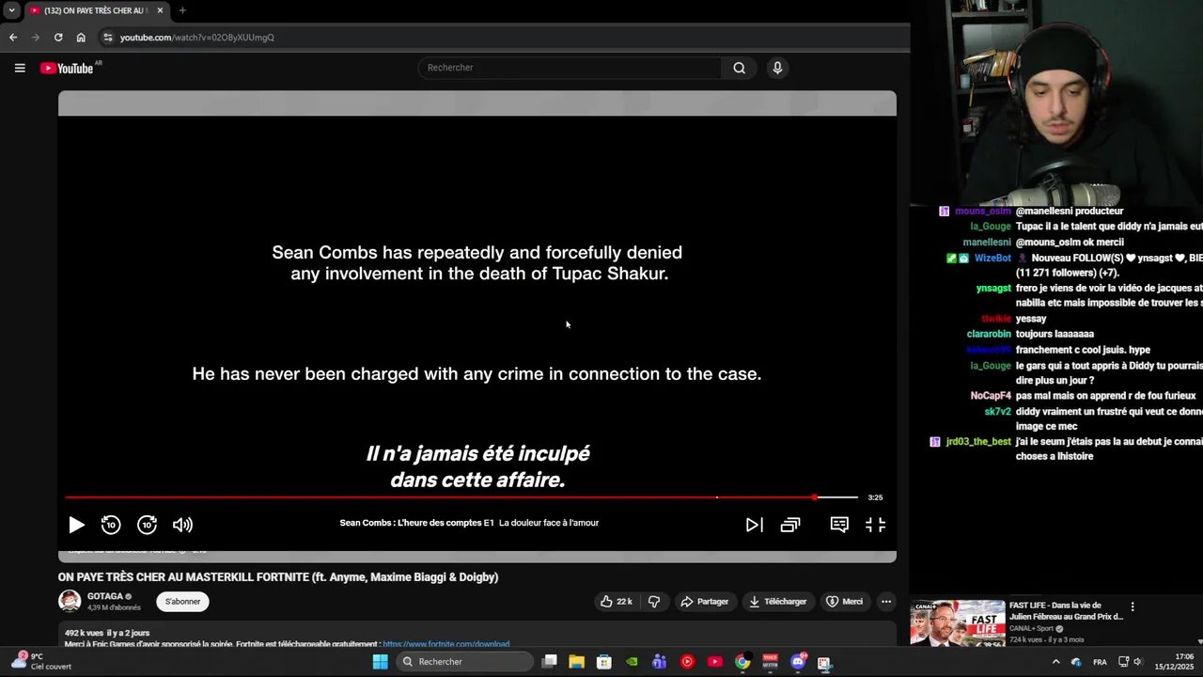Screen dimensions: 1203x677
Task: Click the search magnifier button
Action: coord(739,68)
